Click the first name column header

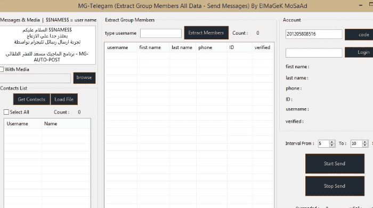click(x=153, y=47)
